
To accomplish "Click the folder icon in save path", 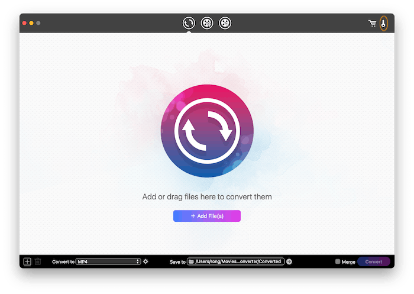I will [192, 261].
